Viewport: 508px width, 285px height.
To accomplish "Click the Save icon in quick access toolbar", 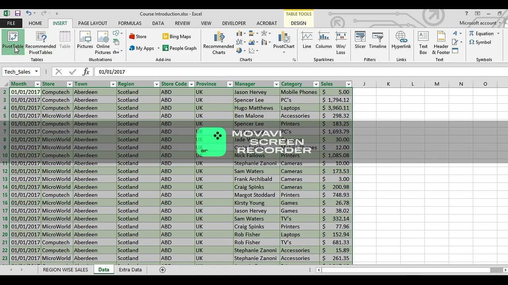I will (18, 13).
